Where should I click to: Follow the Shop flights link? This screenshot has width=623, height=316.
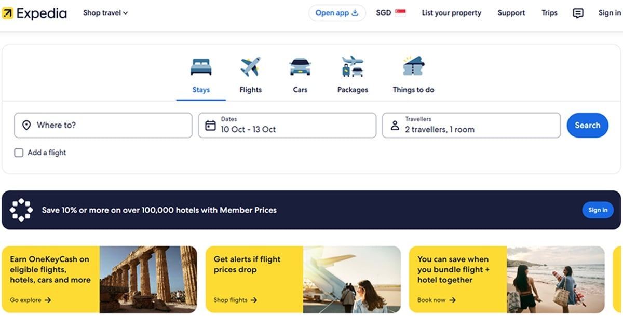(235, 300)
